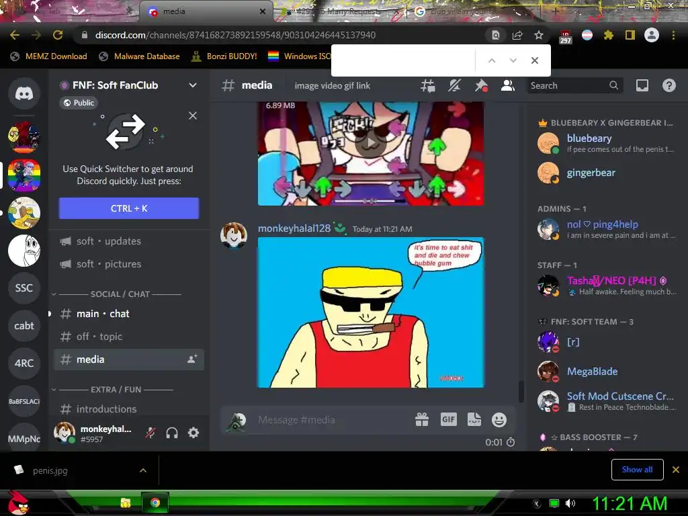Open the emoji picker
Screen dimensions: 688x516
[499, 420]
